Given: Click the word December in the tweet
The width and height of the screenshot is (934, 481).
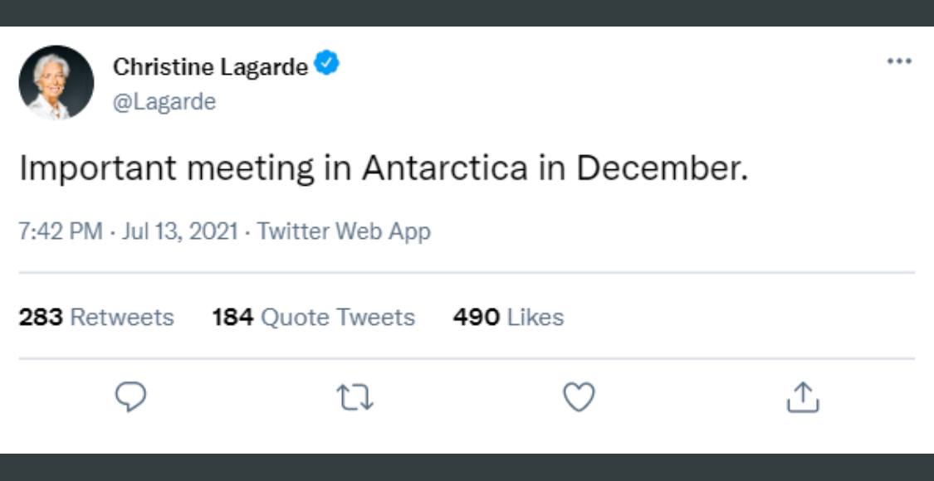Looking at the screenshot, I should 662,168.
